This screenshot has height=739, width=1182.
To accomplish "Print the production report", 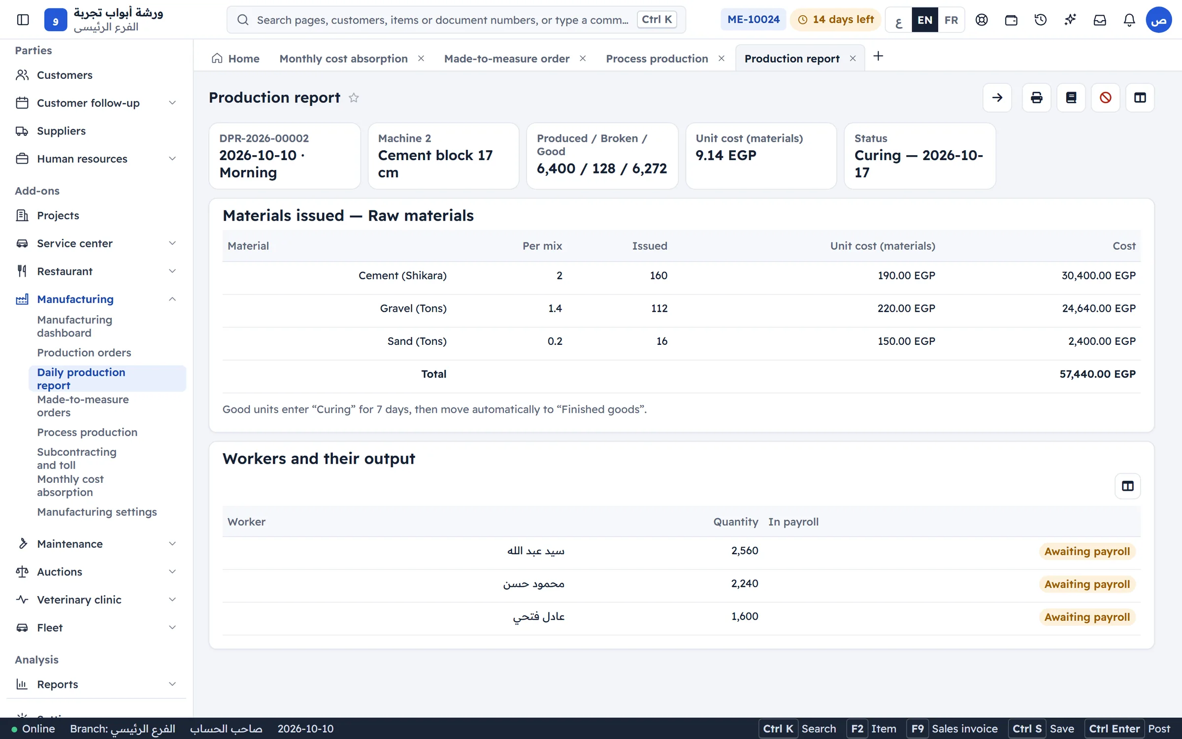I will pyautogui.click(x=1036, y=98).
